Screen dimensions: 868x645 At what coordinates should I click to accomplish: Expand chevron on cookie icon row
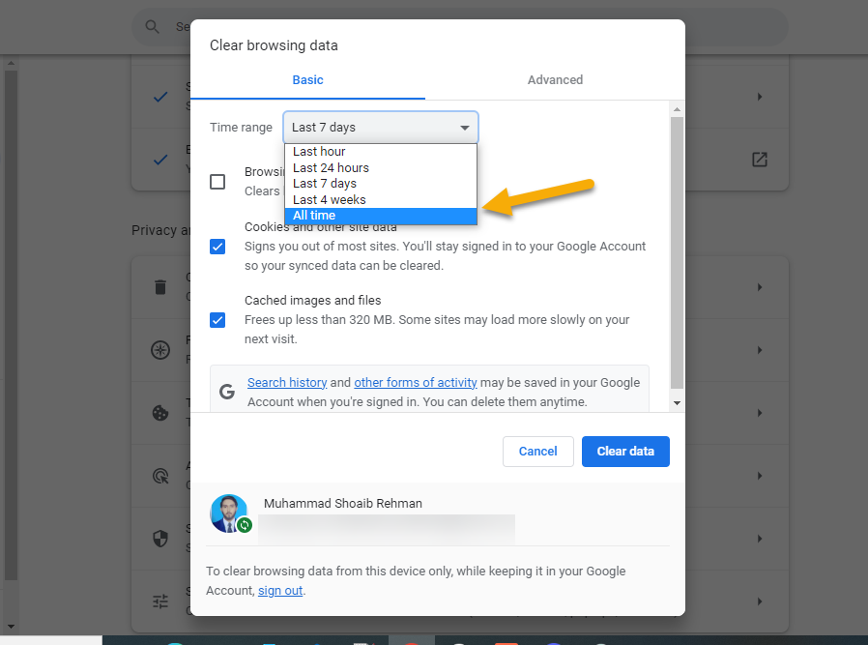tap(760, 413)
